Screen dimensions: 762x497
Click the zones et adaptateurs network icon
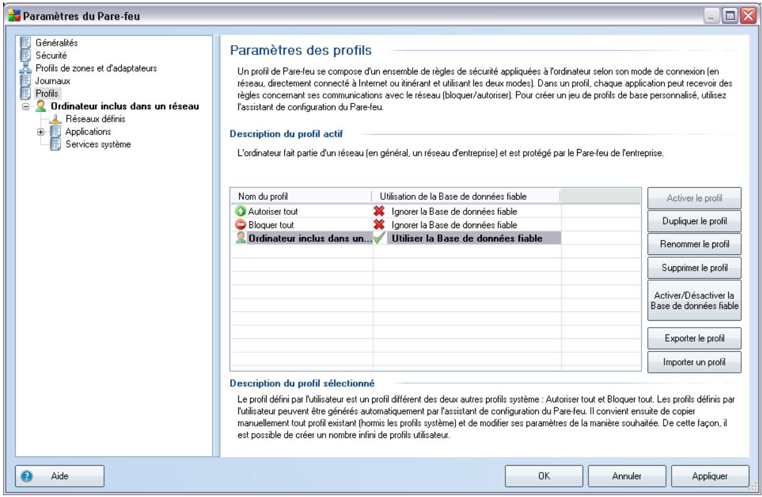tap(24, 69)
